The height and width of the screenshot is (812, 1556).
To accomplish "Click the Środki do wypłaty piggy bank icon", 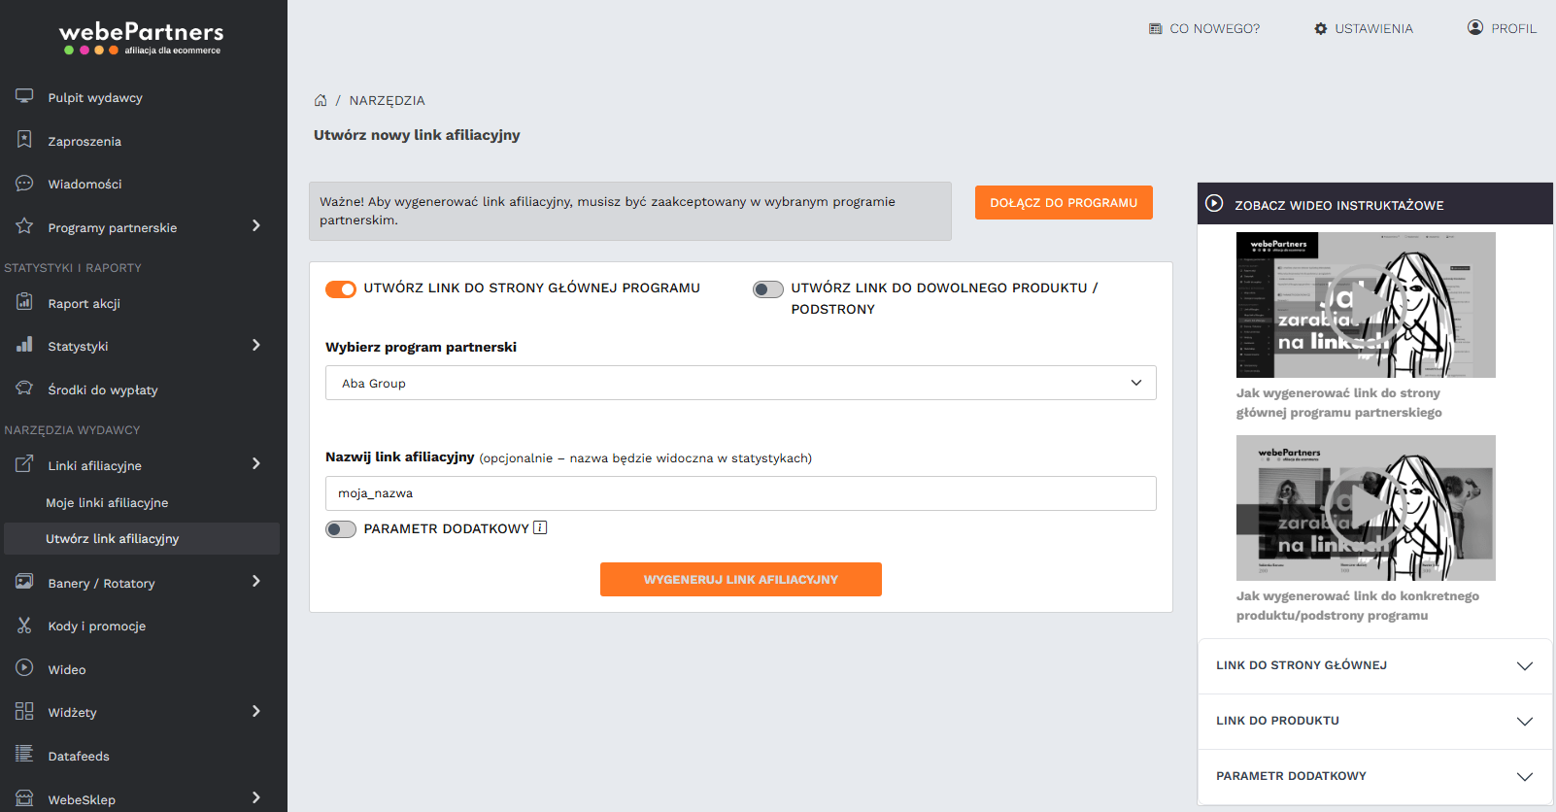I will click(x=24, y=389).
